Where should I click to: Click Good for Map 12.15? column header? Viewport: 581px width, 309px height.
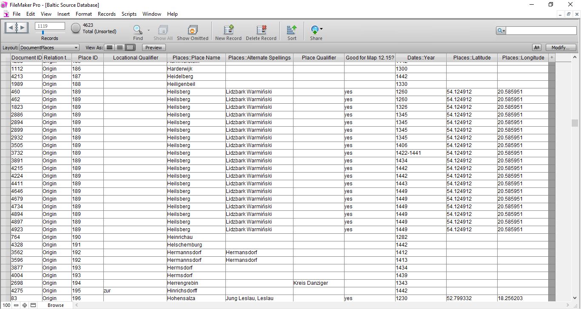click(370, 57)
